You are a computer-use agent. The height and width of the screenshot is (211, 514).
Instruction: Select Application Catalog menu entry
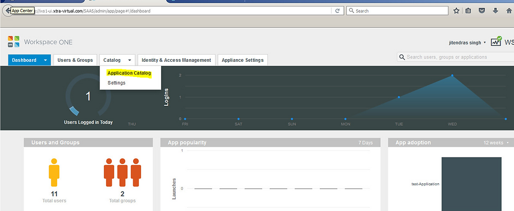click(129, 73)
